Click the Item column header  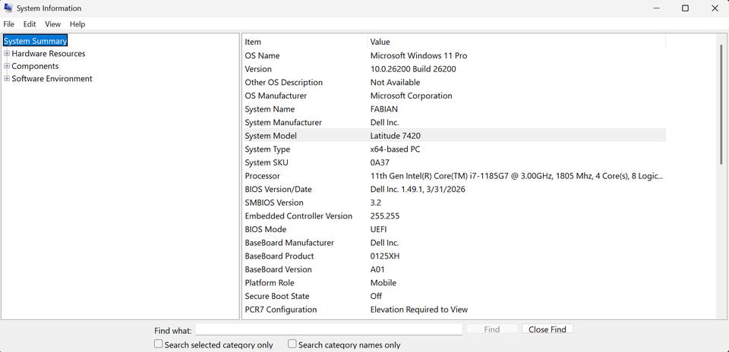coord(305,42)
